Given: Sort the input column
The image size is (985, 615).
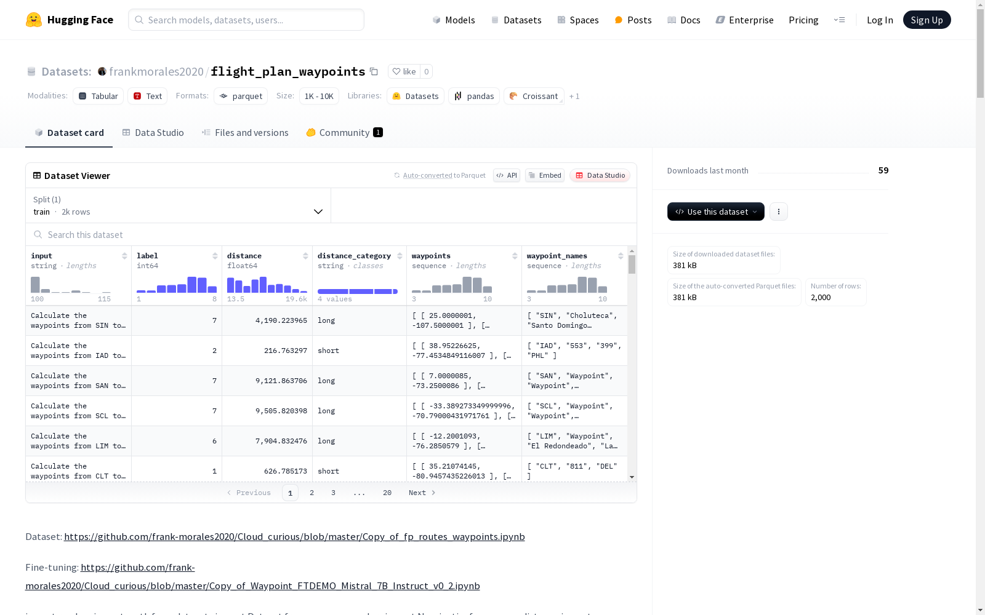Looking at the screenshot, I should tap(124, 256).
